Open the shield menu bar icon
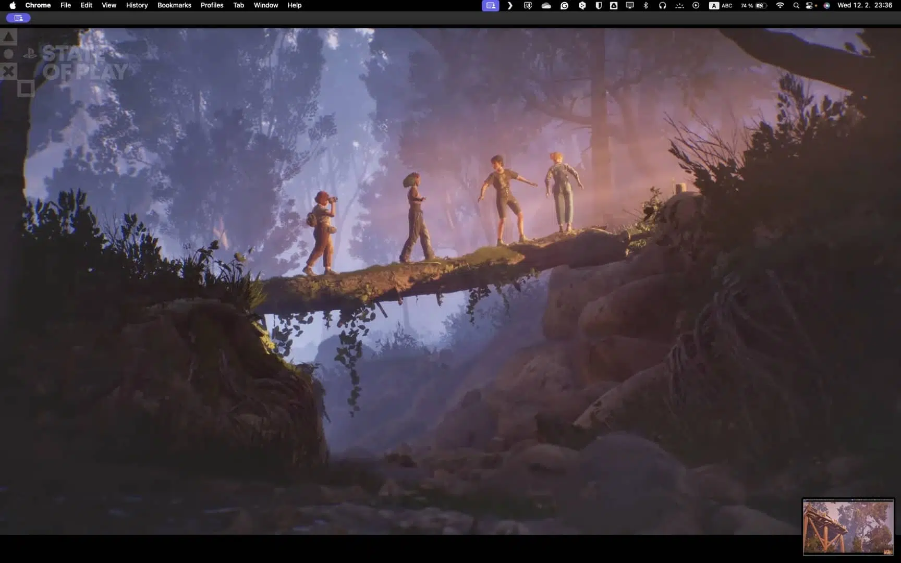 tap(599, 5)
